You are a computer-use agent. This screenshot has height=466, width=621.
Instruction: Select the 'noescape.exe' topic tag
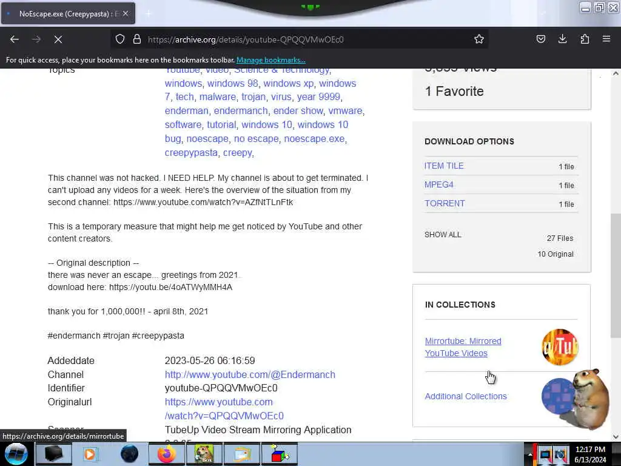314,139
